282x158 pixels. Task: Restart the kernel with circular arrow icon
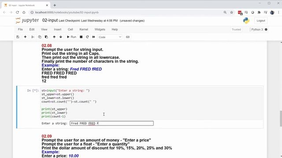coord(87,37)
